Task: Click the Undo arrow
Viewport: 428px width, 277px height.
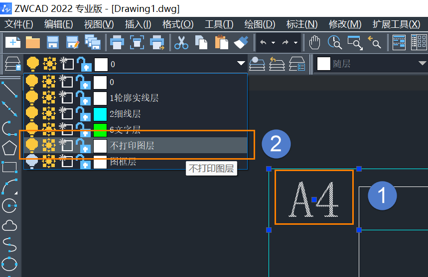Action: [263, 42]
